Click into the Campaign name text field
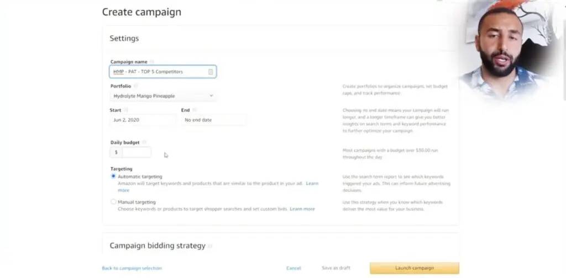566x278 pixels. click(158, 72)
